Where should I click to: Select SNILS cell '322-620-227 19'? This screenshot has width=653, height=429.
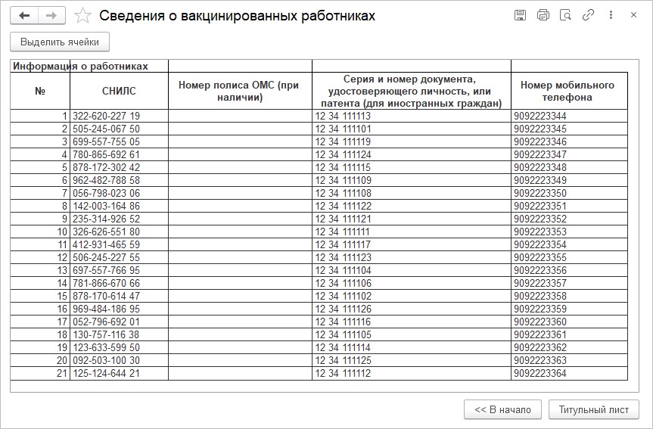click(x=119, y=116)
